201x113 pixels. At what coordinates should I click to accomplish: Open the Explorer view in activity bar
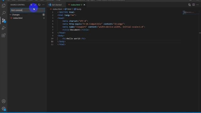(3, 6)
